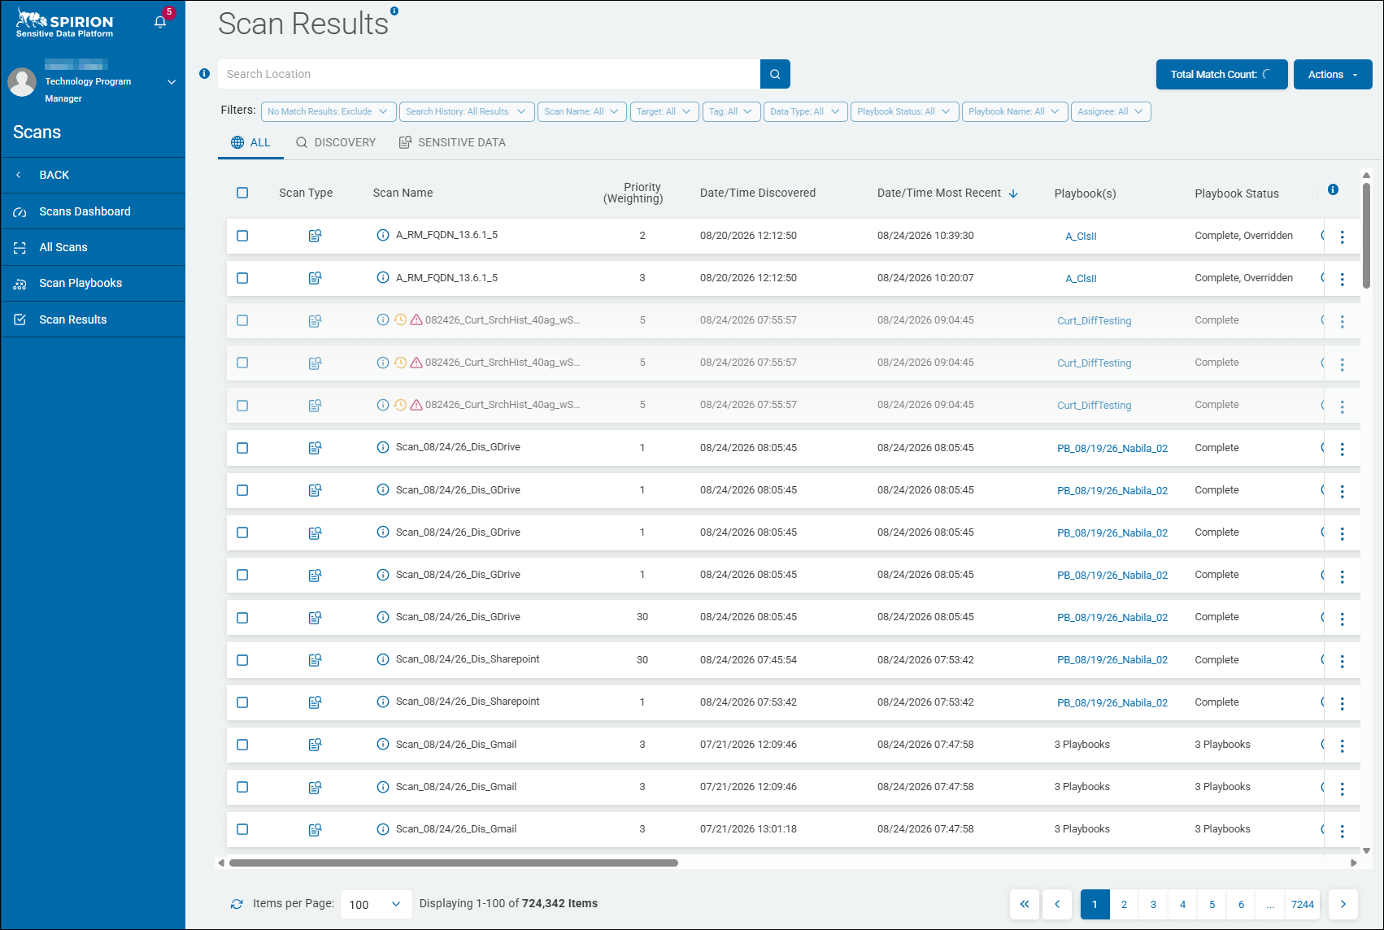Click the info icon next to Scan Results title
Viewport: 1384px width, 930px height.
pyautogui.click(x=394, y=11)
